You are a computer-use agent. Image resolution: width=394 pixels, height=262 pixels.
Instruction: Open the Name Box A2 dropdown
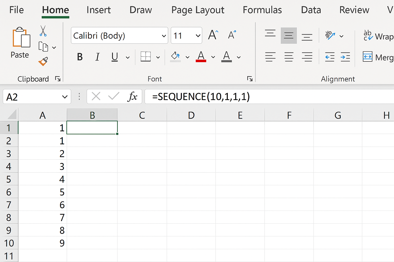click(x=65, y=97)
